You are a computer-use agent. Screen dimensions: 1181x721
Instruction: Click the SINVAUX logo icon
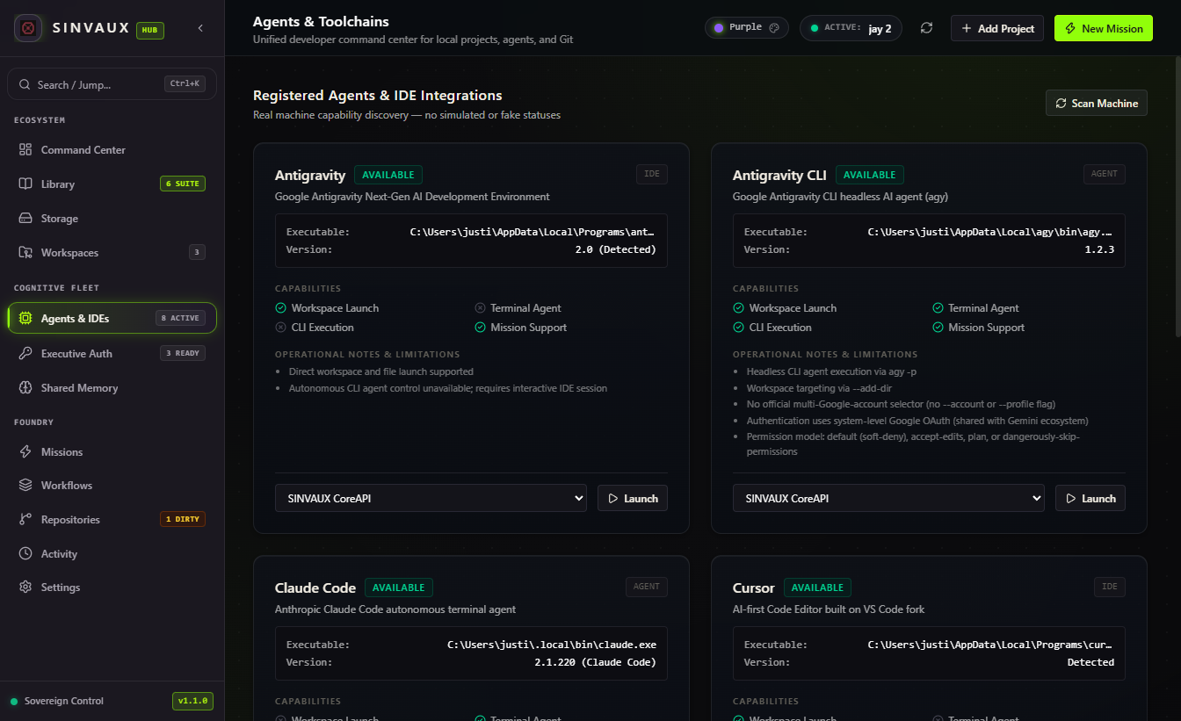(x=28, y=28)
